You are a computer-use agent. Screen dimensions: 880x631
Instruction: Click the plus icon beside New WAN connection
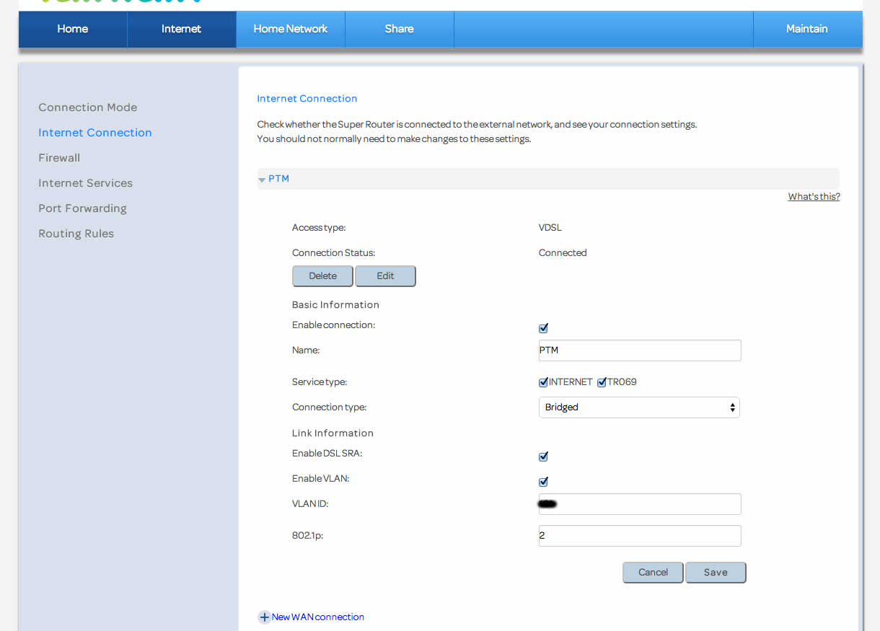coord(264,617)
